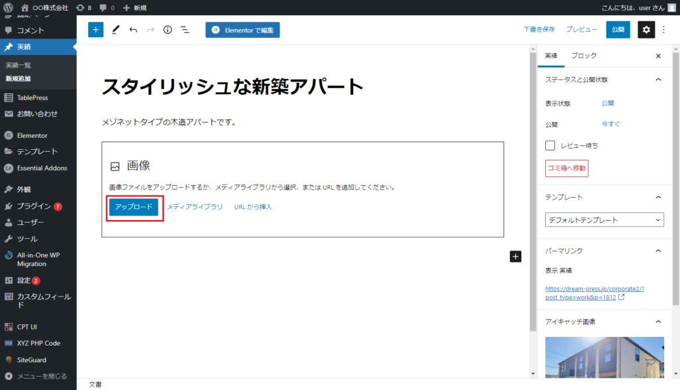Click the アップロード button

pos(134,207)
